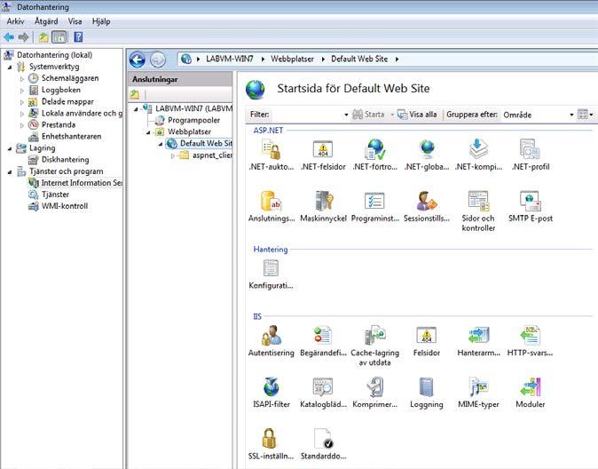
Task: Open the SSL-inställningar padlock icon
Action: (x=269, y=439)
